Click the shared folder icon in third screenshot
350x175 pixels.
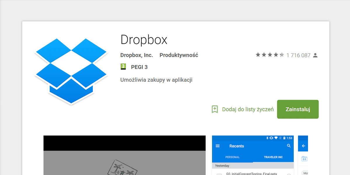(304, 159)
